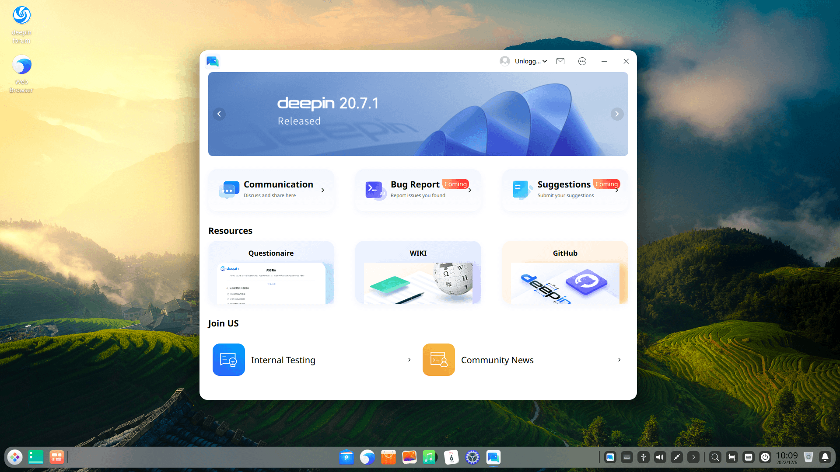This screenshot has width=840, height=472.
Task: Click the Community News icon
Action: click(438, 360)
